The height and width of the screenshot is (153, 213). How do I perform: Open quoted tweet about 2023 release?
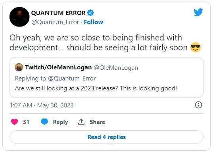coord(106,77)
